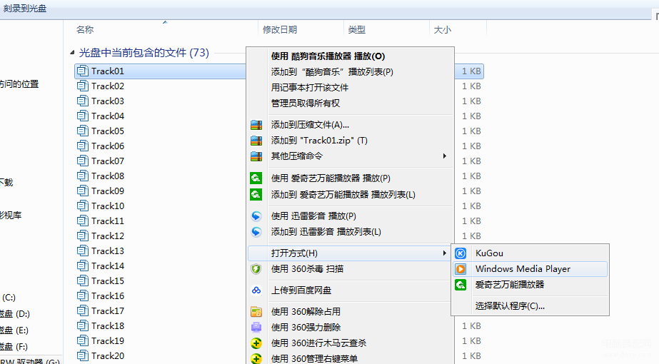
Task: Click the shredder icon beside 使用 360强力删除
Action: 256,327
